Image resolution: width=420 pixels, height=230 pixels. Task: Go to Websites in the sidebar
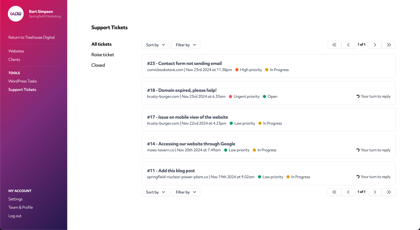tap(16, 51)
